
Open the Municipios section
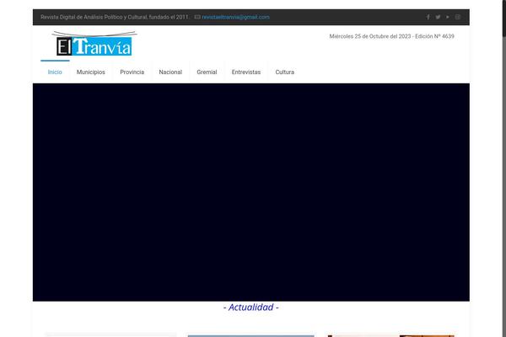click(91, 72)
